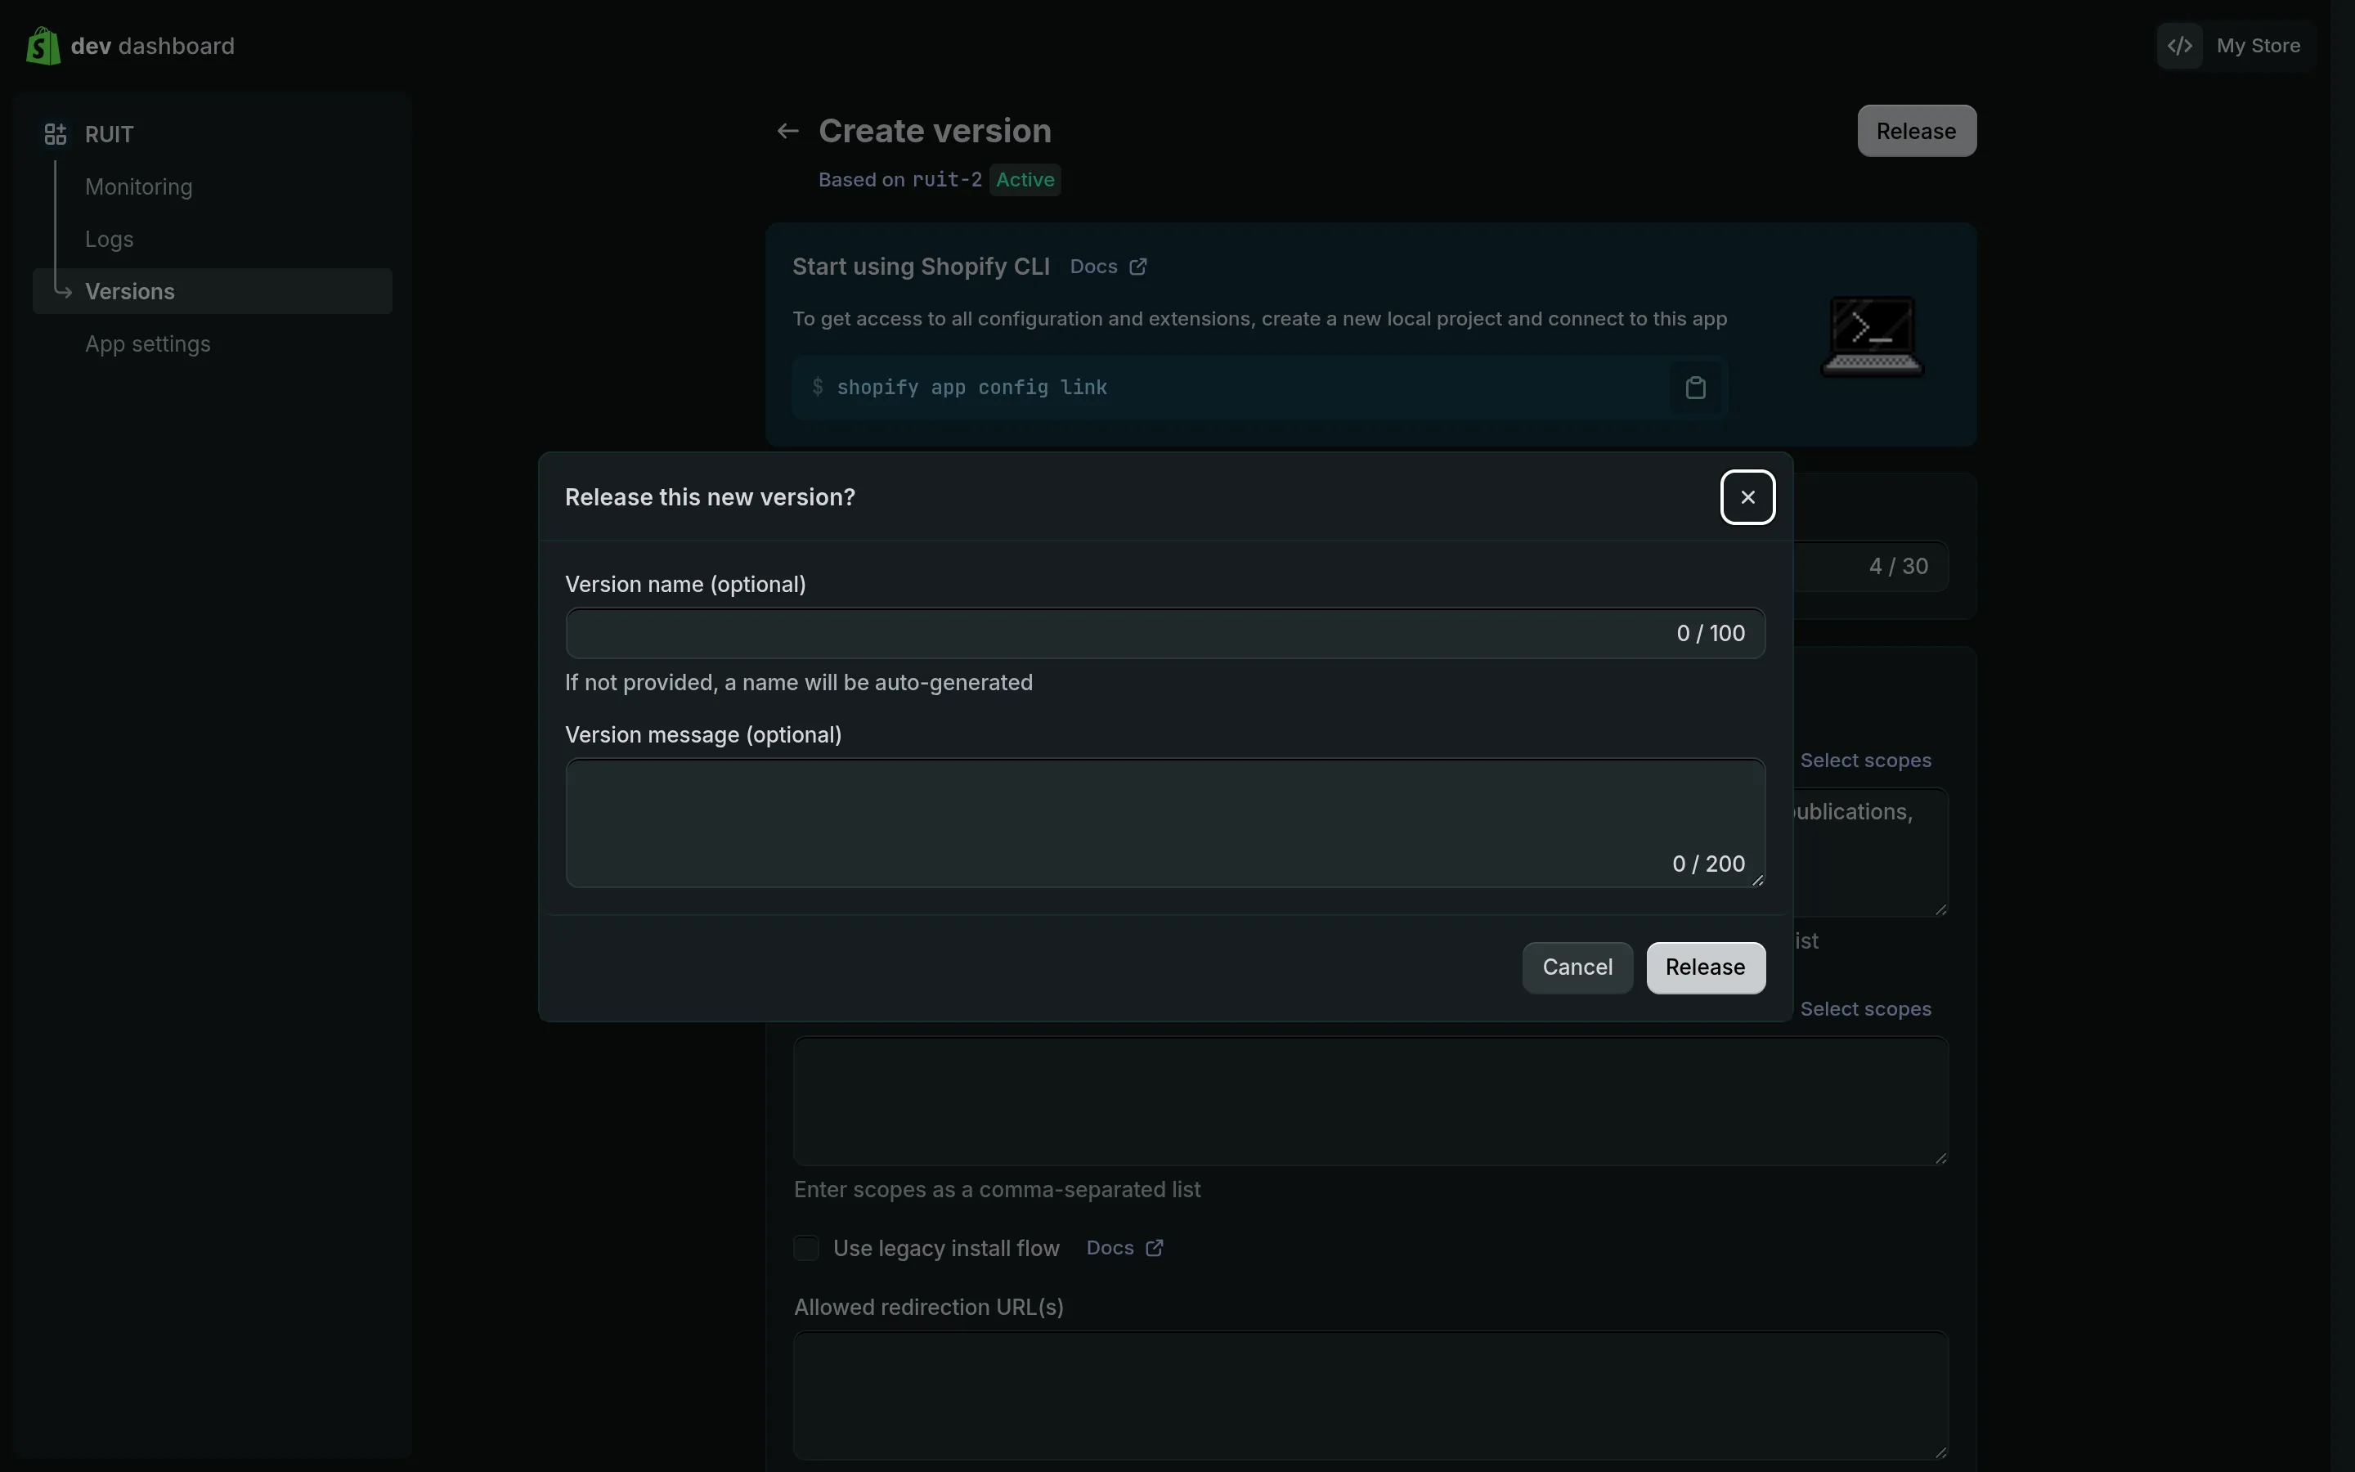Click the Allowed redirection URL(s) text area
Image resolution: width=2355 pixels, height=1472 pixels.
tap(1370, 1395)
